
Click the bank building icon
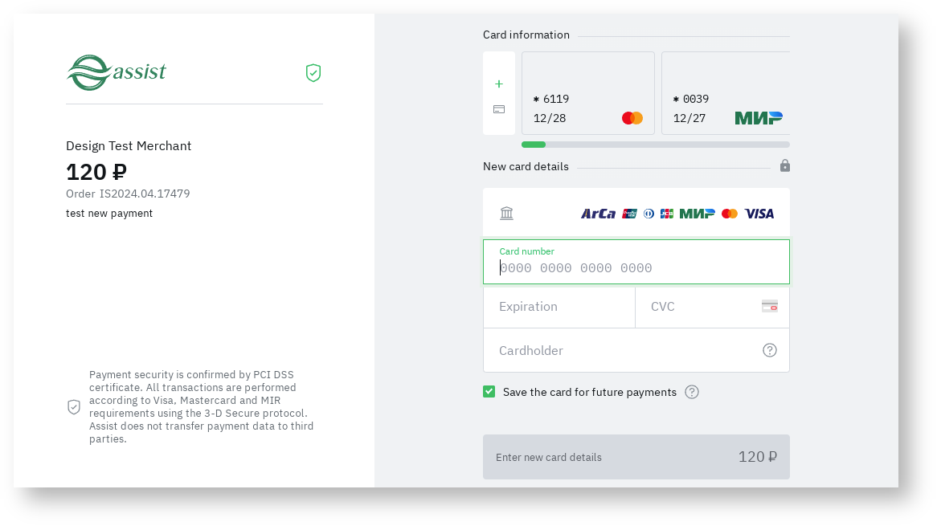tap(506, 213)
